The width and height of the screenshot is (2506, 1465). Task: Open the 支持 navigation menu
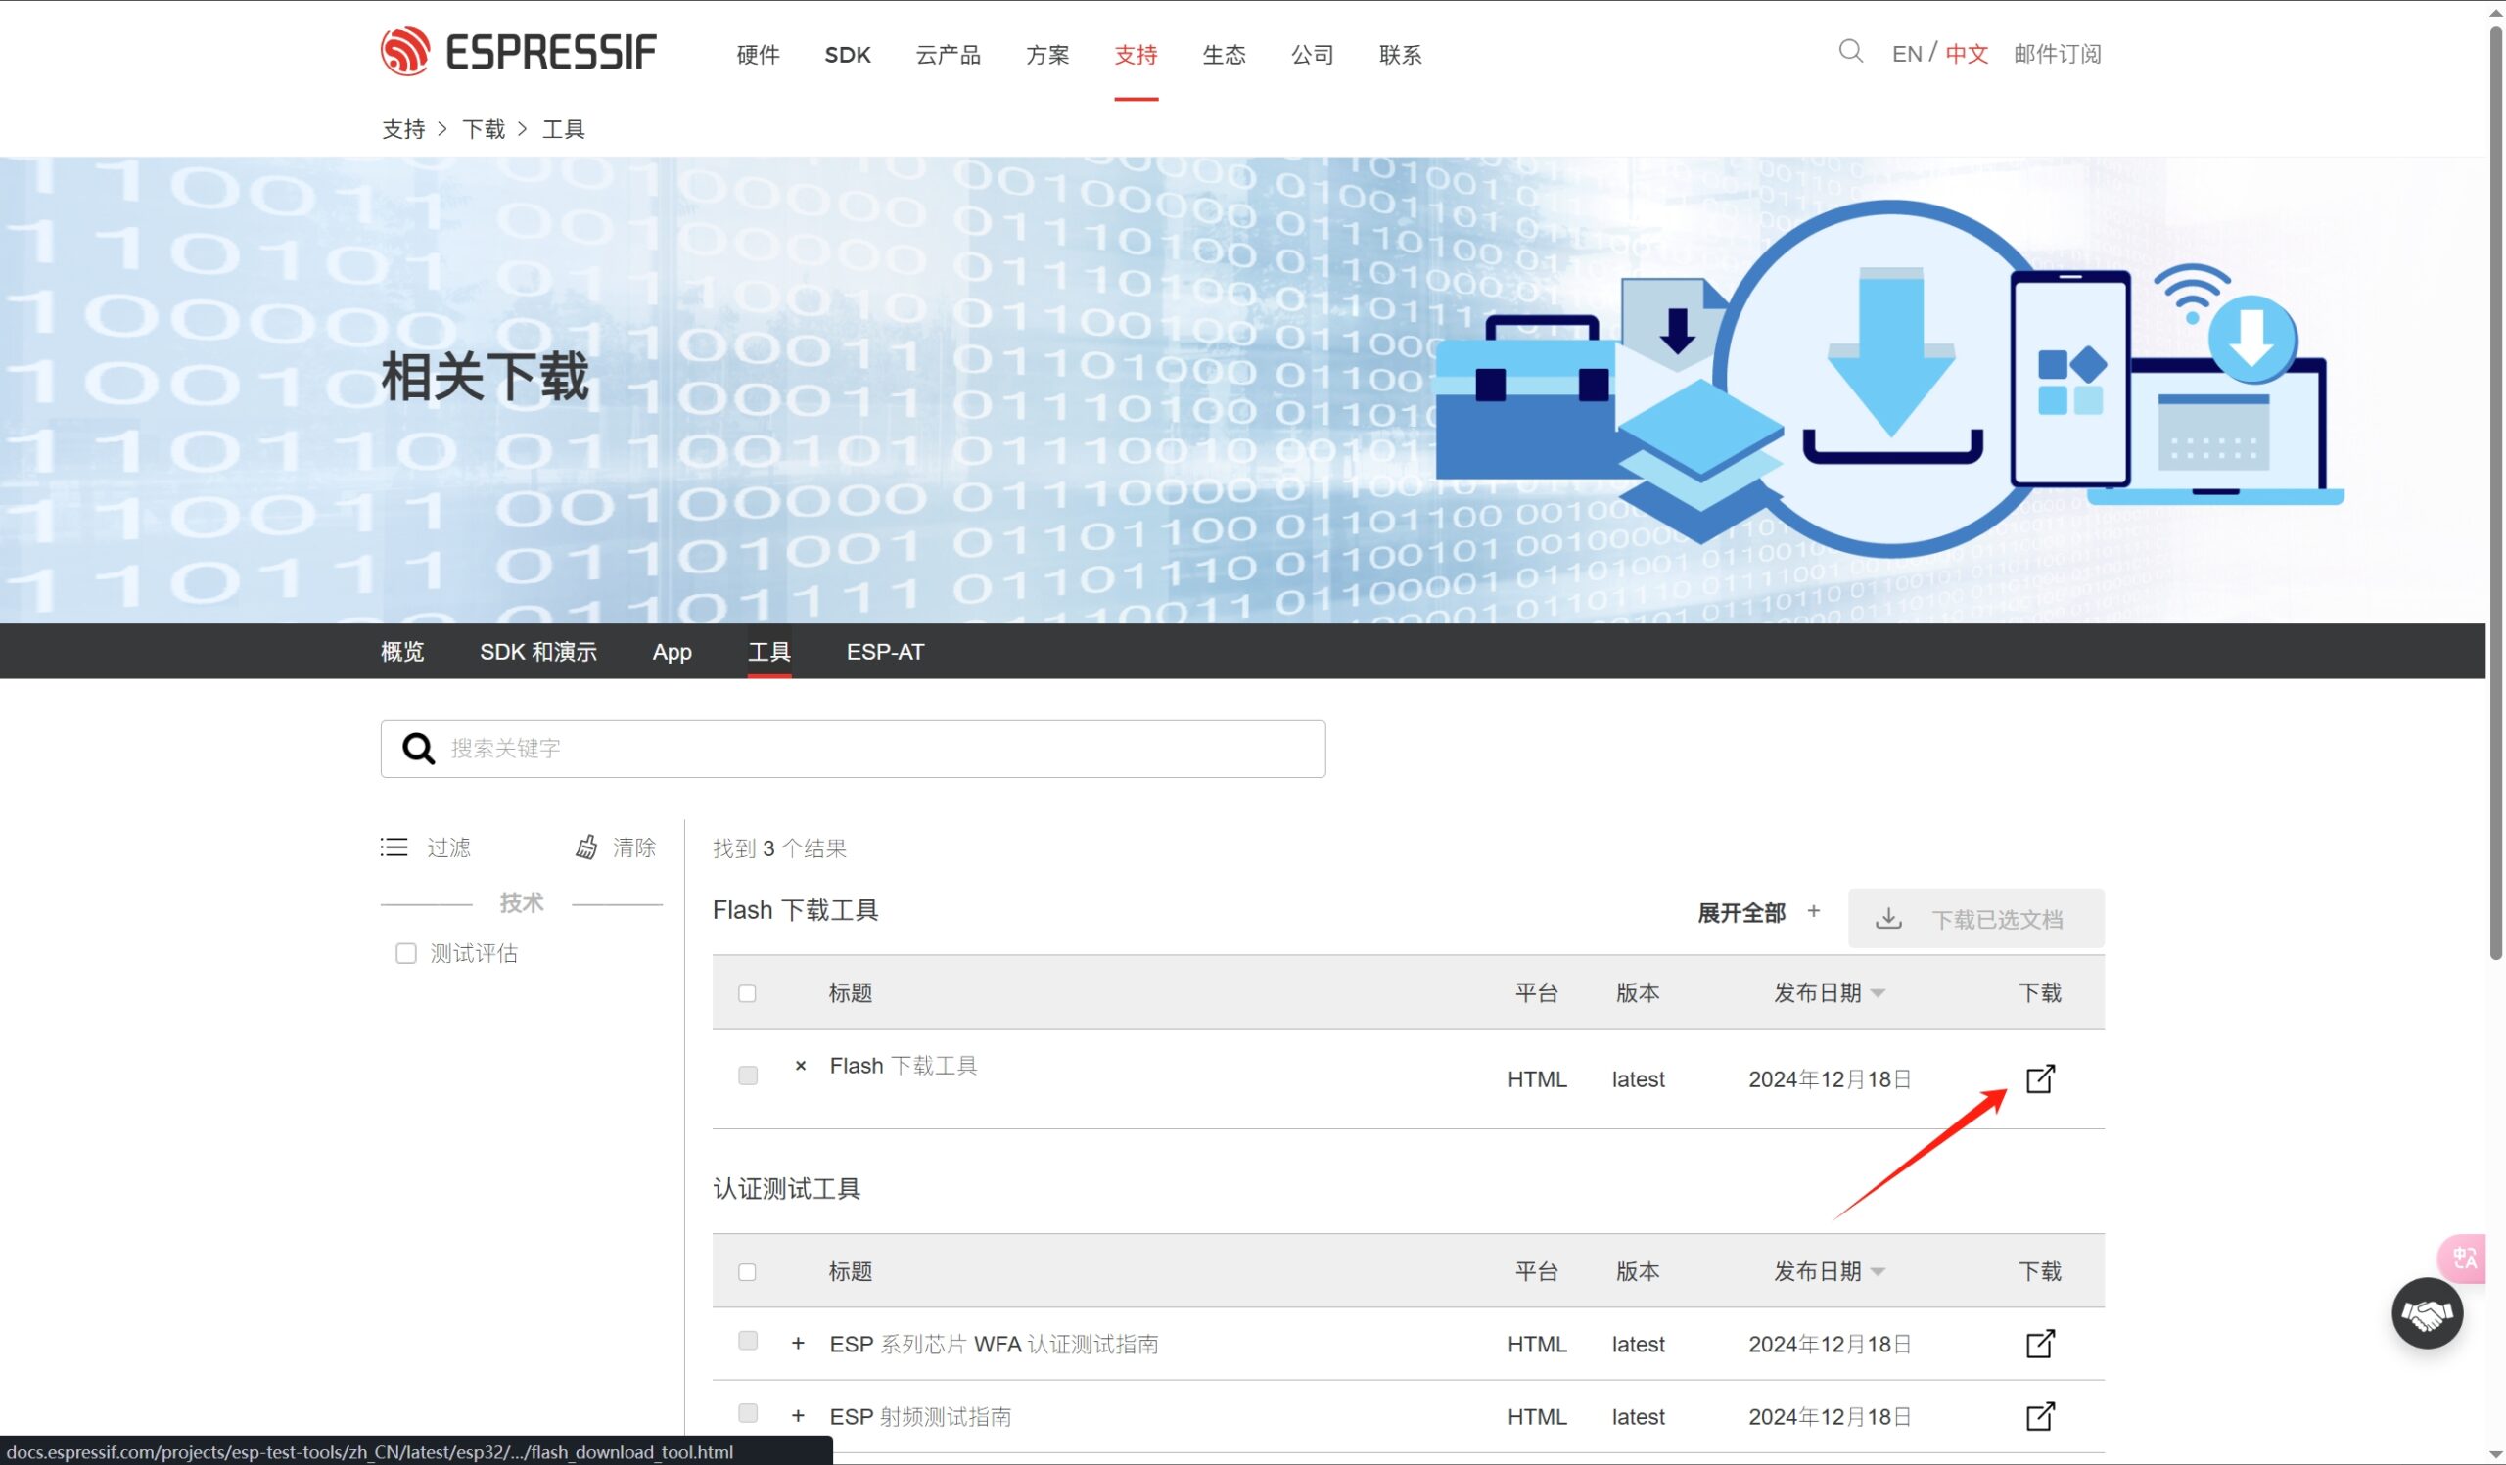tap(1136, 55)
